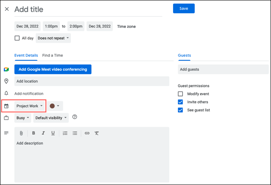
Task: Open the Busy availability dropdown
Action: click(x=23, y=118)
